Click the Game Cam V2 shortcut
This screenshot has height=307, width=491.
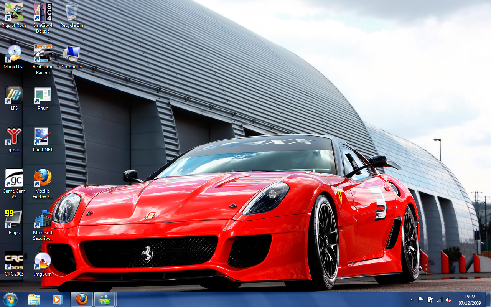[x=14, y=184]
